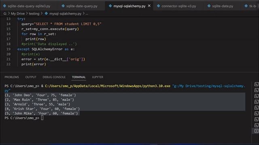Open the PROBLEMS panel tab
The image size is (259, 145).
click(x=12, y=77)
